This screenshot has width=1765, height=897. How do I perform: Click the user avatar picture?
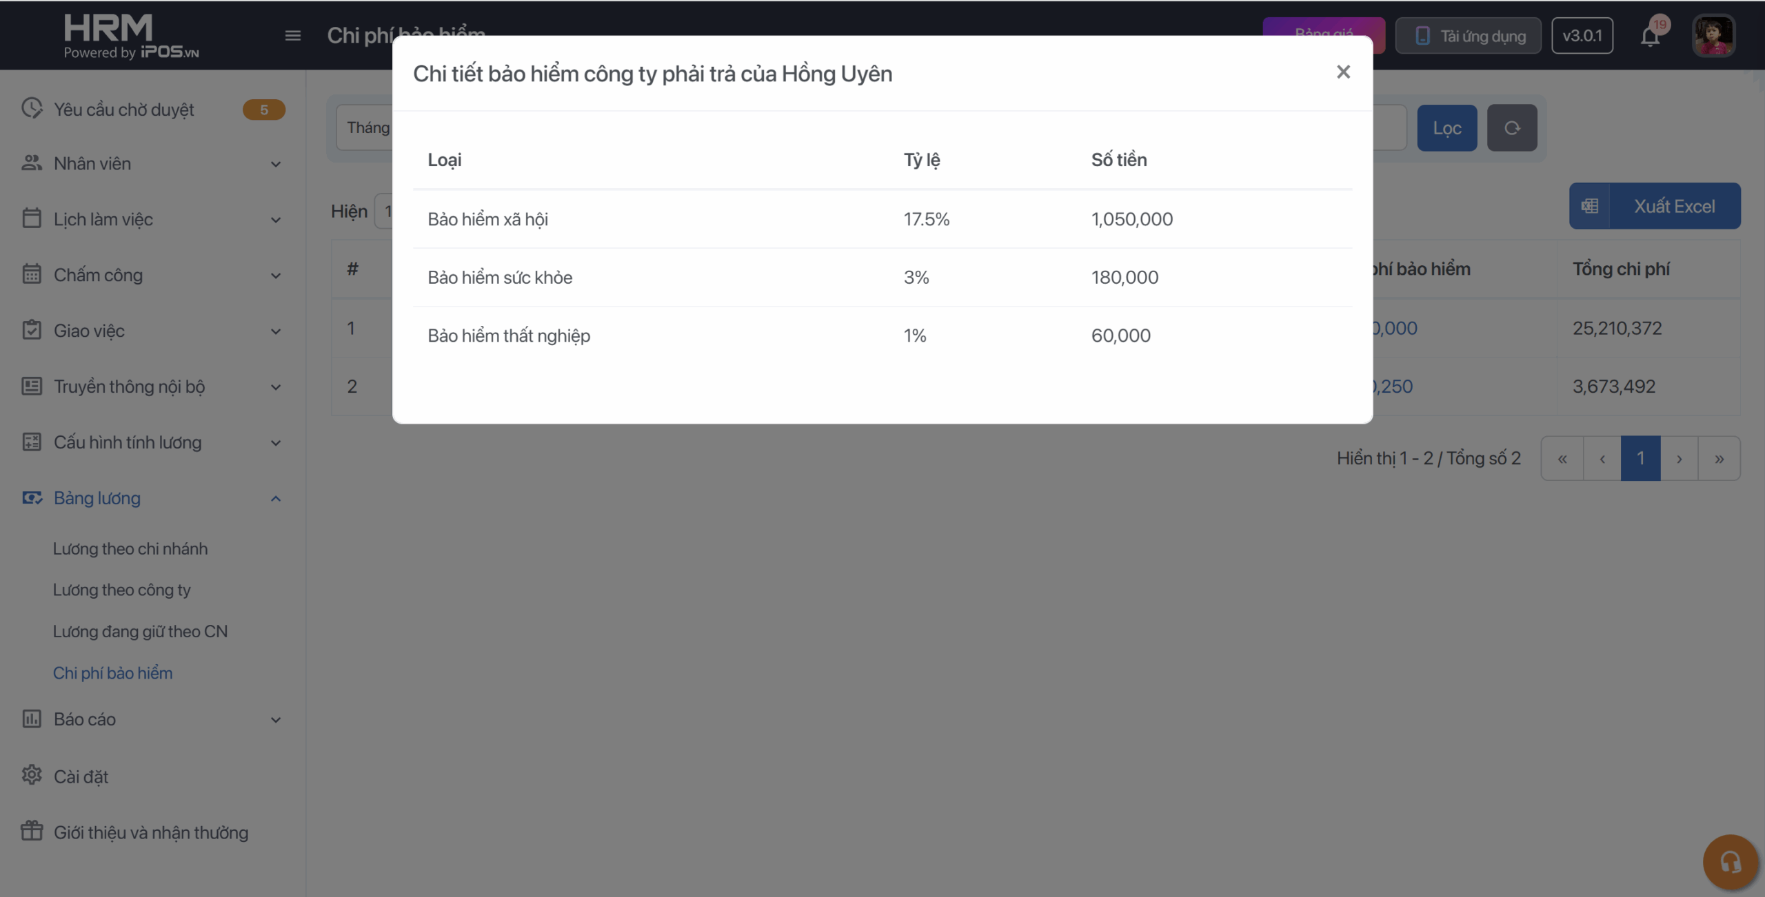click(1713, 36)
